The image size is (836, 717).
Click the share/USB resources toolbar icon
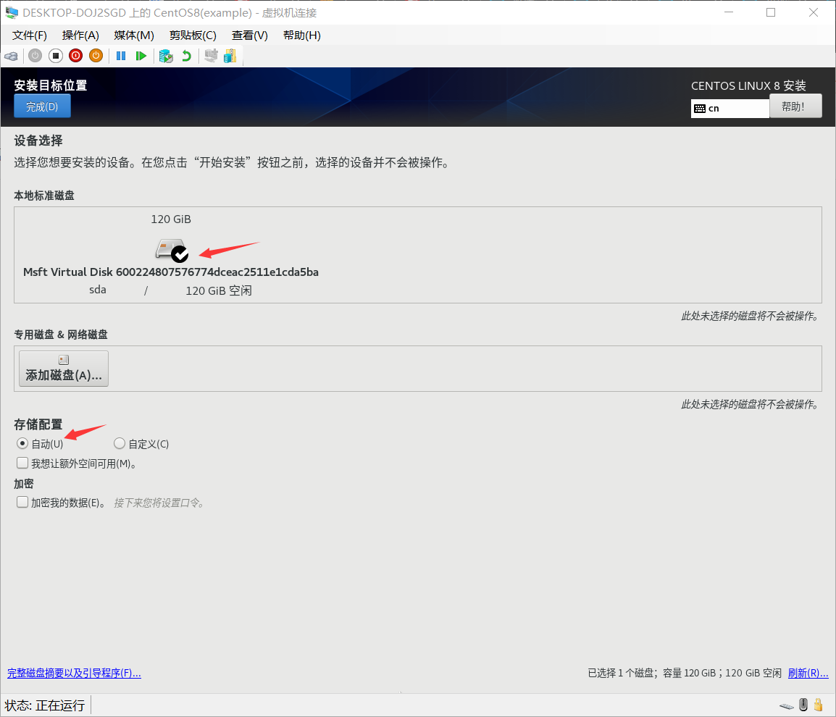[x=230, y=56]
